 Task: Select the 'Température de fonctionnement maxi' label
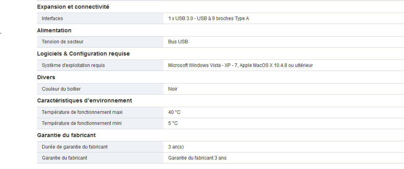[82, 112]
